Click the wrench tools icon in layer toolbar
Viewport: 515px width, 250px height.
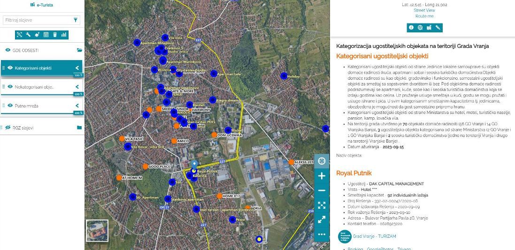pyautogui.click(x=28, y=35)
